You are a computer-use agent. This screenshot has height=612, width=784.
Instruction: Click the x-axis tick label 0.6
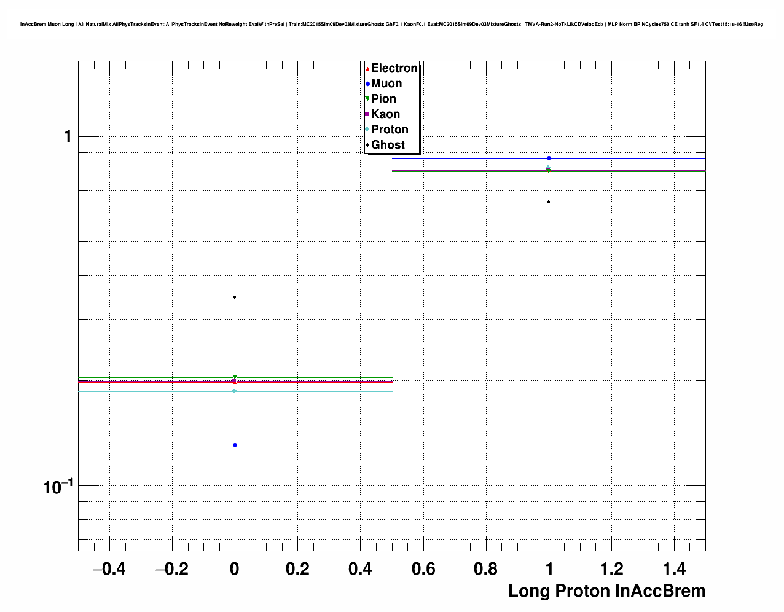(423, 570)
